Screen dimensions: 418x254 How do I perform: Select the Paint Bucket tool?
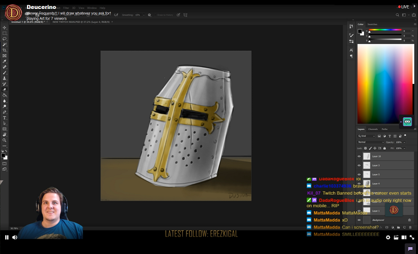pyautogui.click(x=5, y=95)
